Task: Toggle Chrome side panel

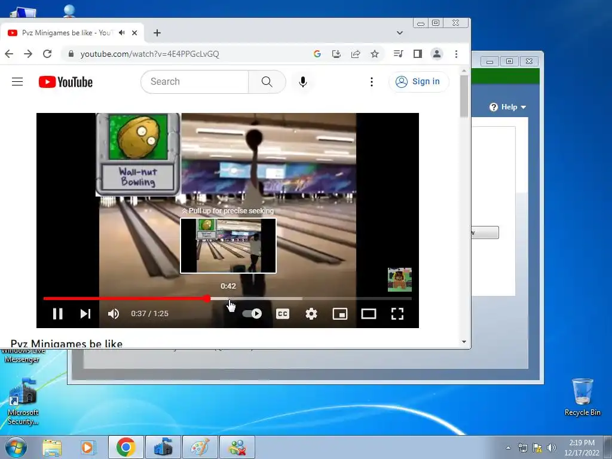Action: 418,54
